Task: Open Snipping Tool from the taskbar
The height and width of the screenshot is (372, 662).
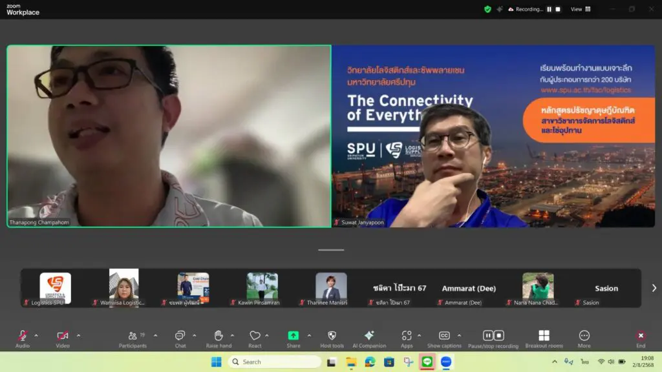Action: pyautogui.click(x=409, y=362)
